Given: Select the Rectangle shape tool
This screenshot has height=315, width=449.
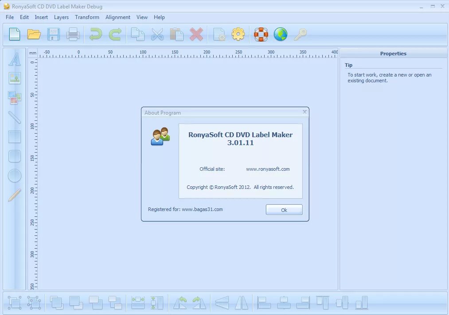Looking at the screenshot, I should [x=15, y=137].
